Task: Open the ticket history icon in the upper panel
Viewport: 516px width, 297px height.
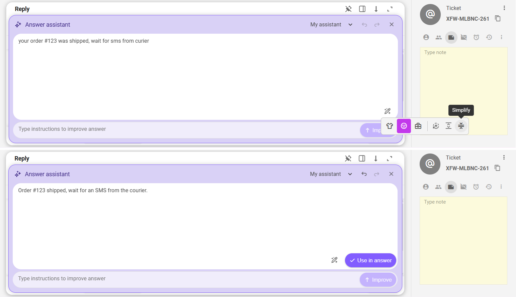Action: [x=489, y=37]
